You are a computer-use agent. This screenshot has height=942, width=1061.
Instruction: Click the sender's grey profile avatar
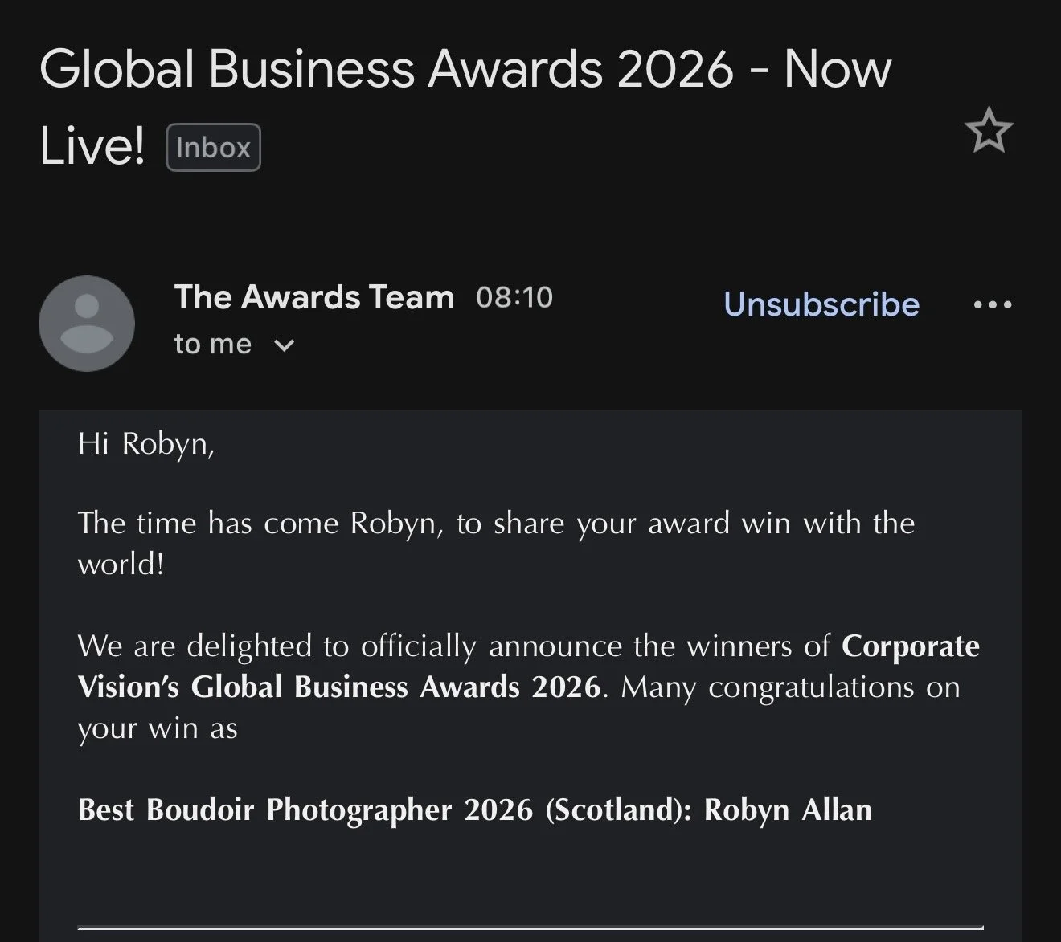(87, 324)
